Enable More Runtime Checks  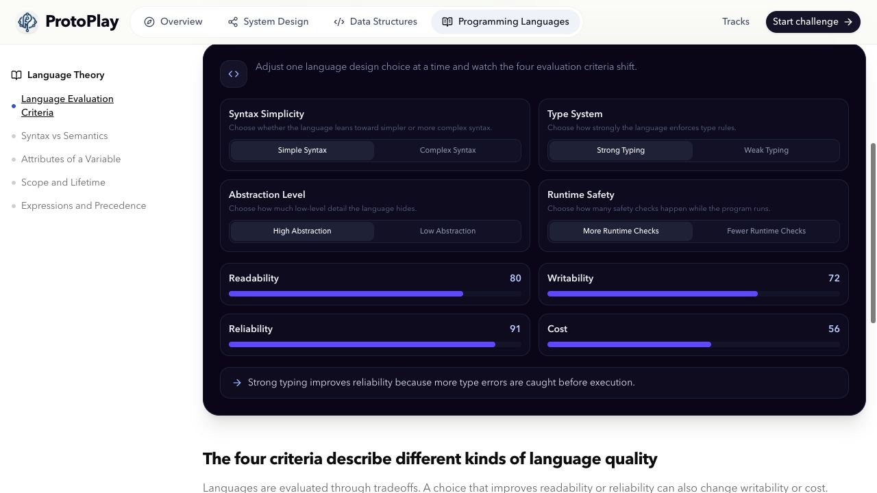pos(621,231)
